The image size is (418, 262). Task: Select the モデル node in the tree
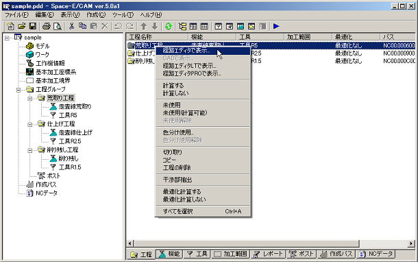pos(42,46)
